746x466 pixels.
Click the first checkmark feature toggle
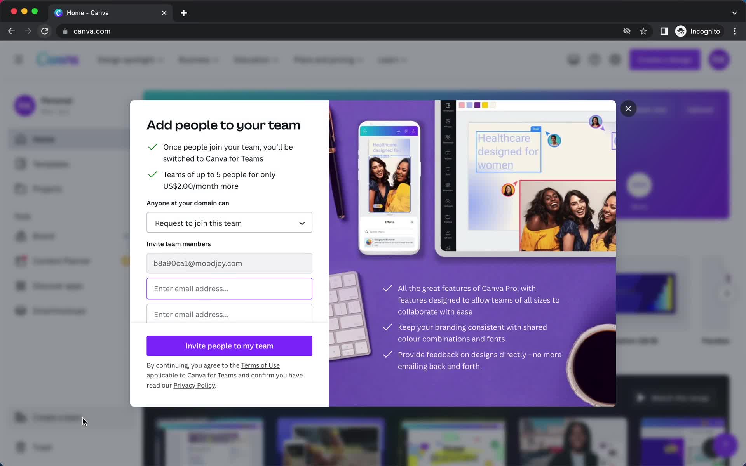tap(153, 146)
